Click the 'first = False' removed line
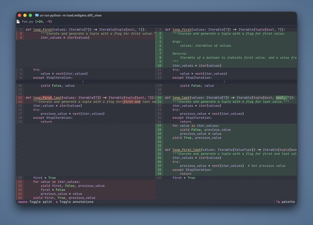 [53, 190]
